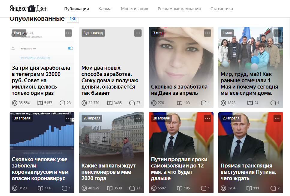Click views icon showing 3204

pos(223,188)
